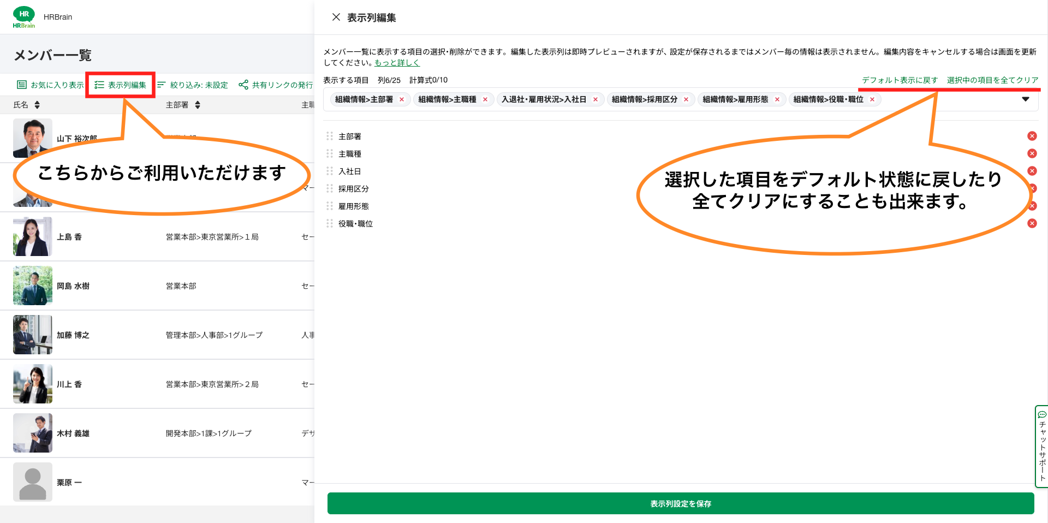Expand the 表示する項目 dropdown arrow
The height and width of the screenshot is (523, 1048).
tap(1026, 99)
